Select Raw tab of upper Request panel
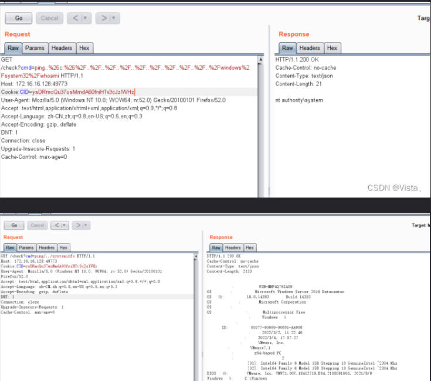The width and height of the screenshot is (431, 381). [13, 48]
